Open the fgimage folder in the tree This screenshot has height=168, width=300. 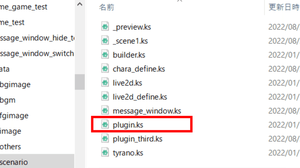click(14, 116)
